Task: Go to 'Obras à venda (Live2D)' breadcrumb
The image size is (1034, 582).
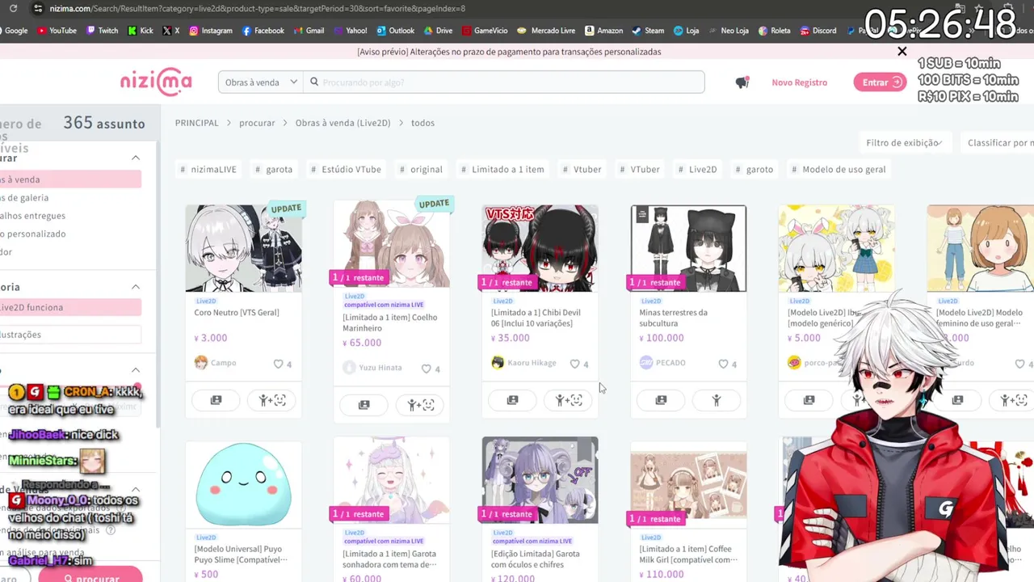Action: 343,123
